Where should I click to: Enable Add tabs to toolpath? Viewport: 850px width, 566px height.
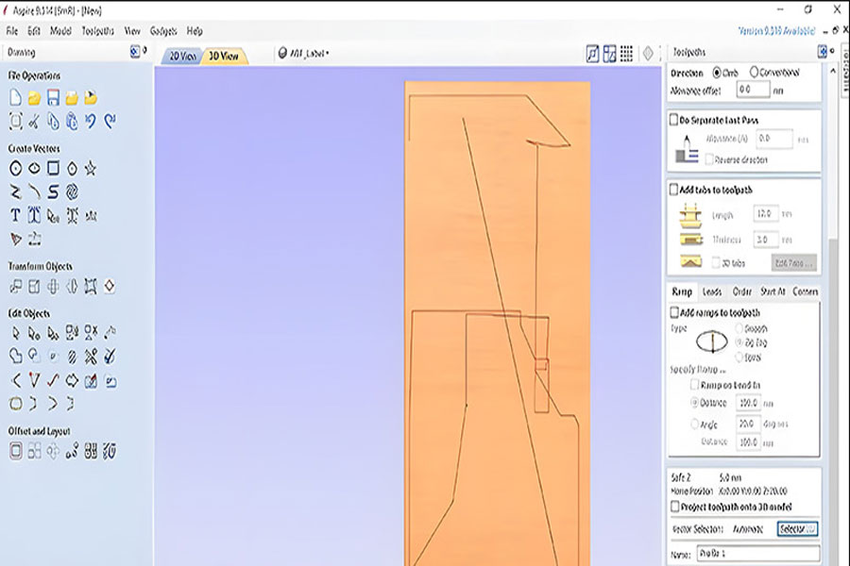pos(673,190)
